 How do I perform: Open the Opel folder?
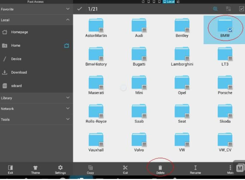pyautogui.click(x=182, y=85)
